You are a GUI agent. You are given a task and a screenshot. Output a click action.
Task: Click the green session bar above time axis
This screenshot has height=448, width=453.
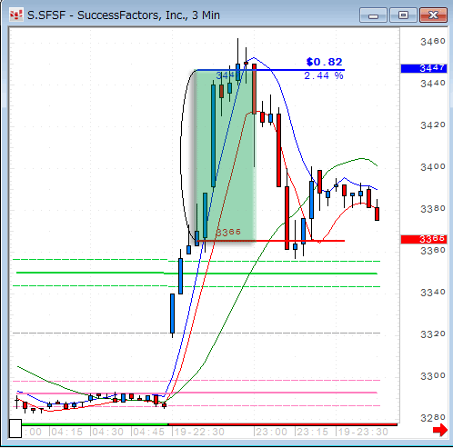click(95, 424)
